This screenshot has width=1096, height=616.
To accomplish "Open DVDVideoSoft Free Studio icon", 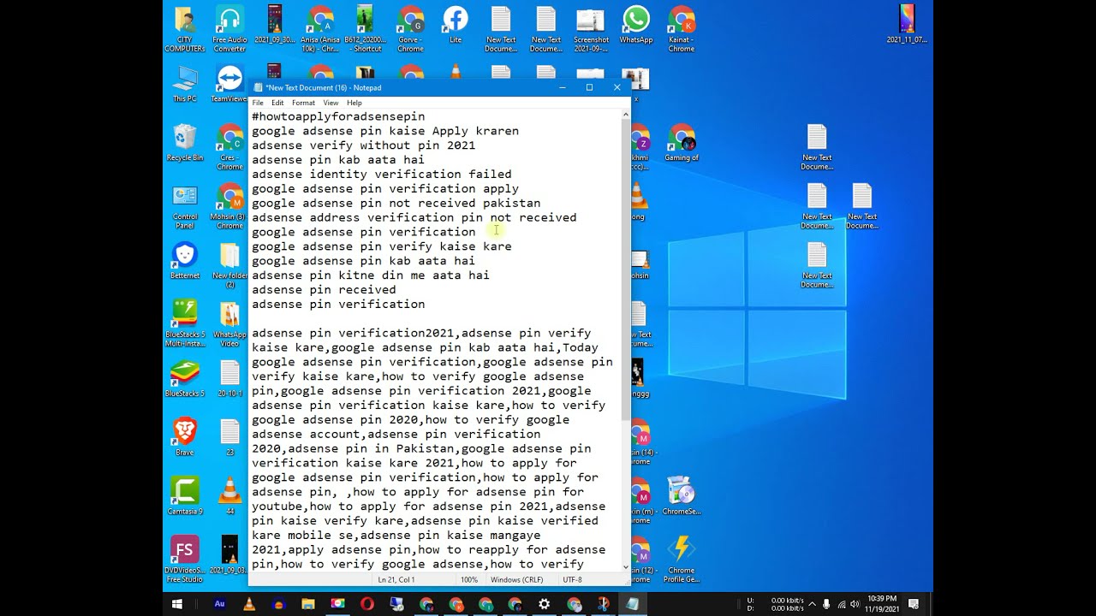I will pos(184,560).
